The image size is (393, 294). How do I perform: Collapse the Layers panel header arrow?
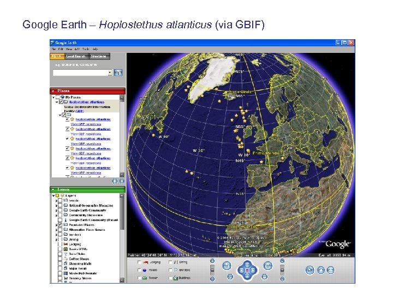53,189
